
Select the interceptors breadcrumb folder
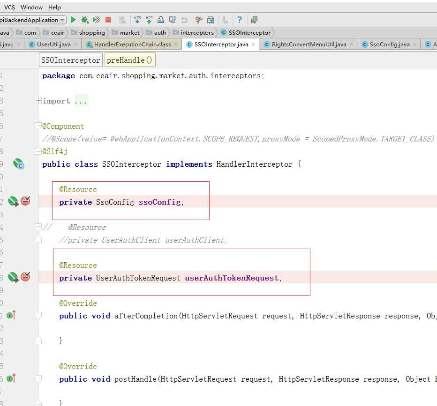193,33
